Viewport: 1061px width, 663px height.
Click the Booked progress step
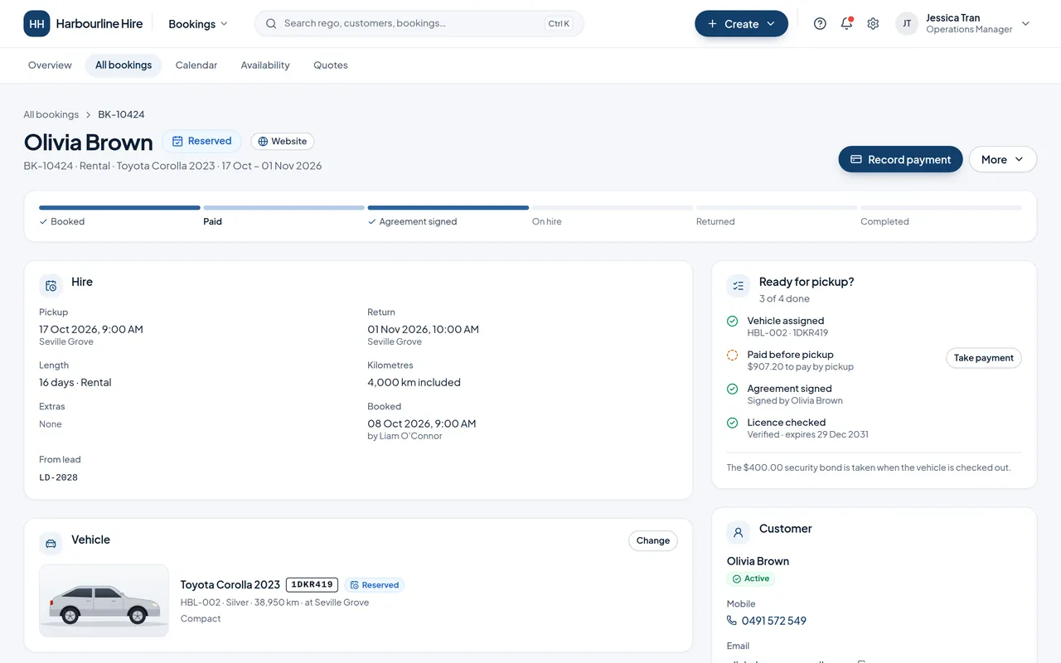[119, 215]
